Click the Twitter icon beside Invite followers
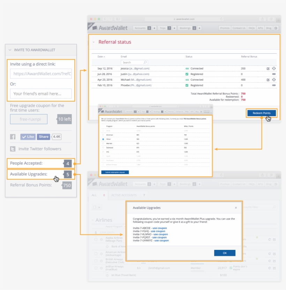Image resolution: width=286 pixels, height=290 pixels. coord(13,149)
